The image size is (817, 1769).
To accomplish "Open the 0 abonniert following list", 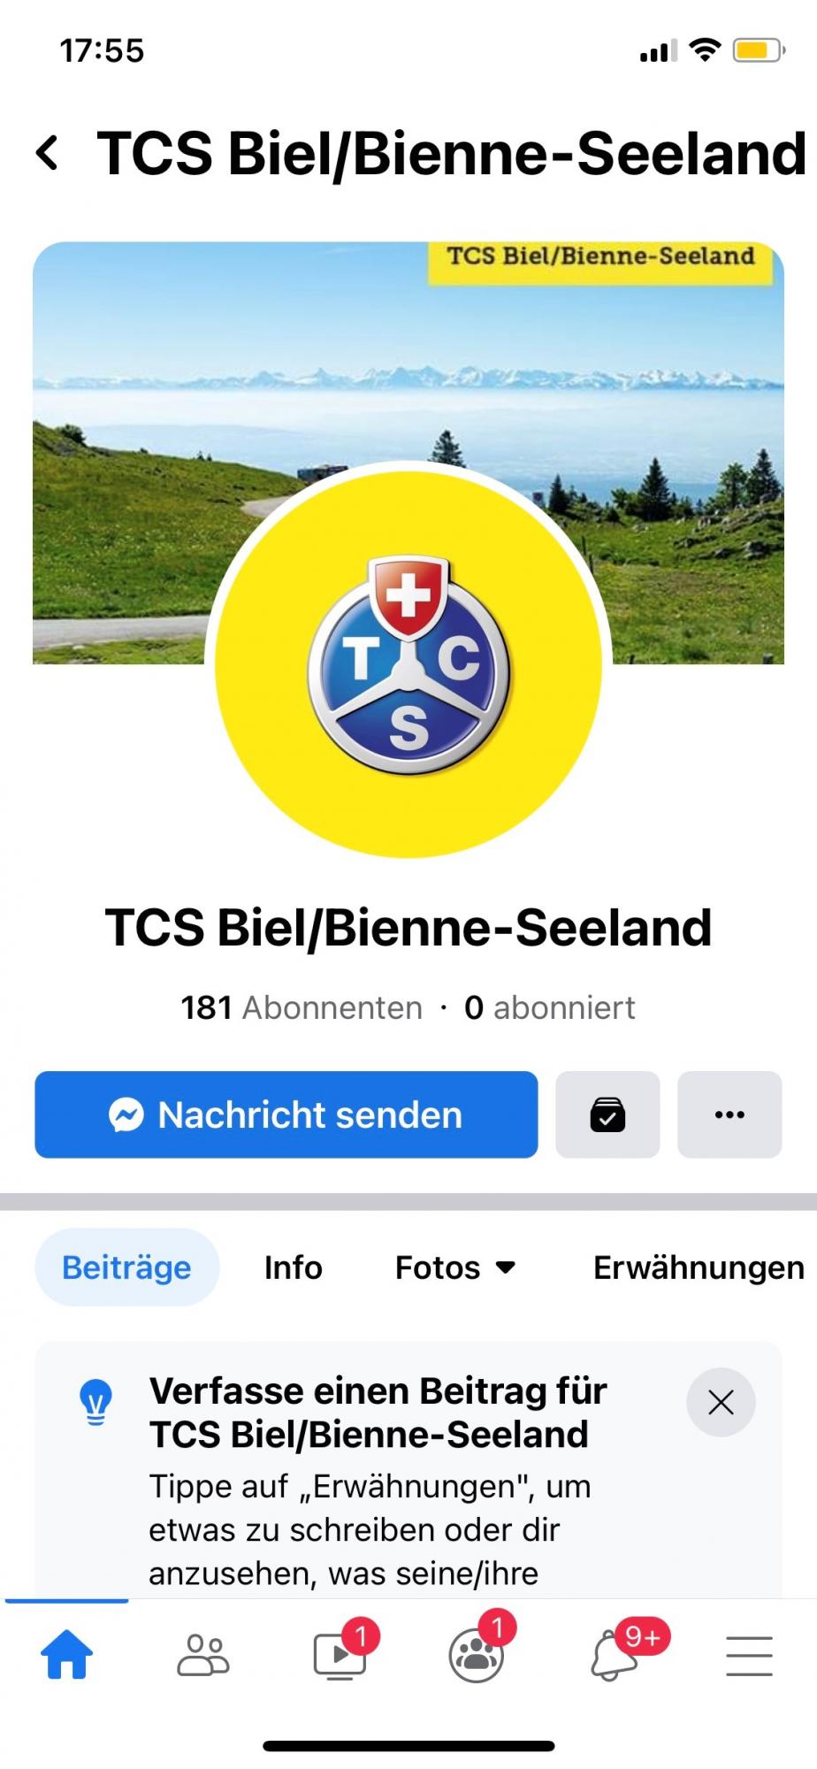I will (549, 1007).
